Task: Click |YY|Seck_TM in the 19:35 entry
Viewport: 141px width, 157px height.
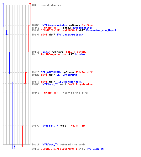Action: (50, 84)
